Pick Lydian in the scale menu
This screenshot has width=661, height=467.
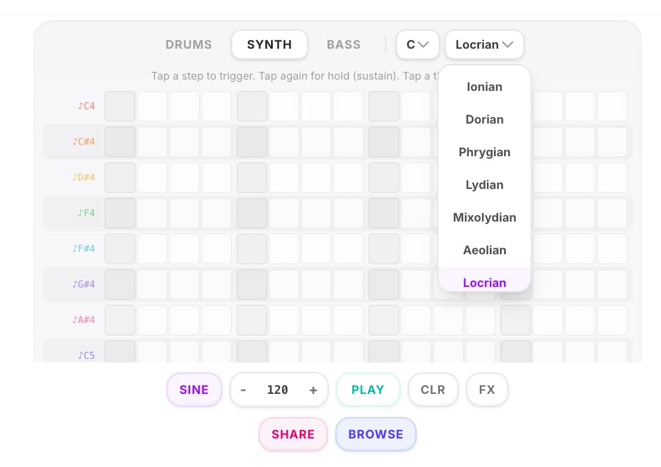(484, 185)
